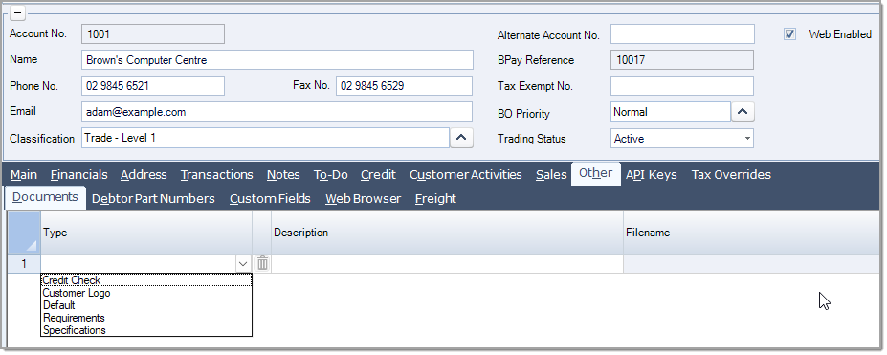Click the Description column header
The height and width of the screenshot is (355, 887).
pos(448,233)
